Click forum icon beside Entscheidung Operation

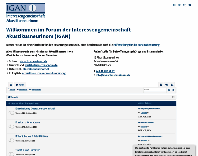point(11,113)
